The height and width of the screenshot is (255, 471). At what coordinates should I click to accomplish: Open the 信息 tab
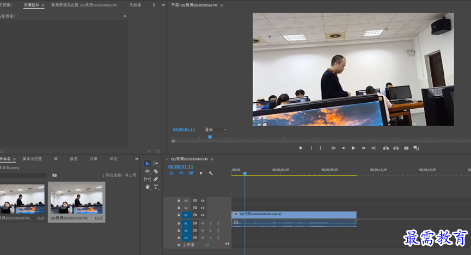[74, 159]
